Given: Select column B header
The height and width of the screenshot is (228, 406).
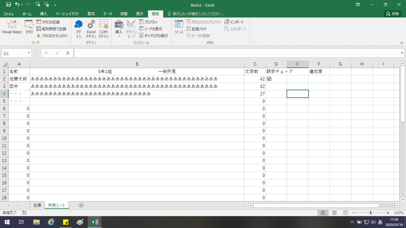Looking at the screenshot, I should (x=137, y=64).
